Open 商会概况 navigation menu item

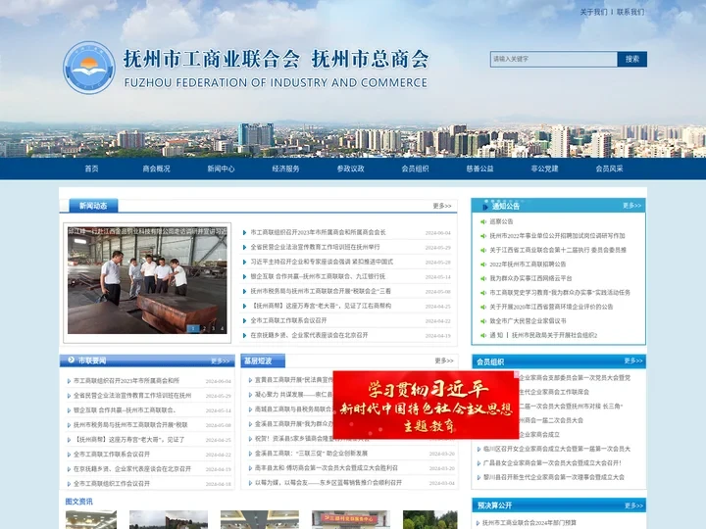tap(156, 168)
